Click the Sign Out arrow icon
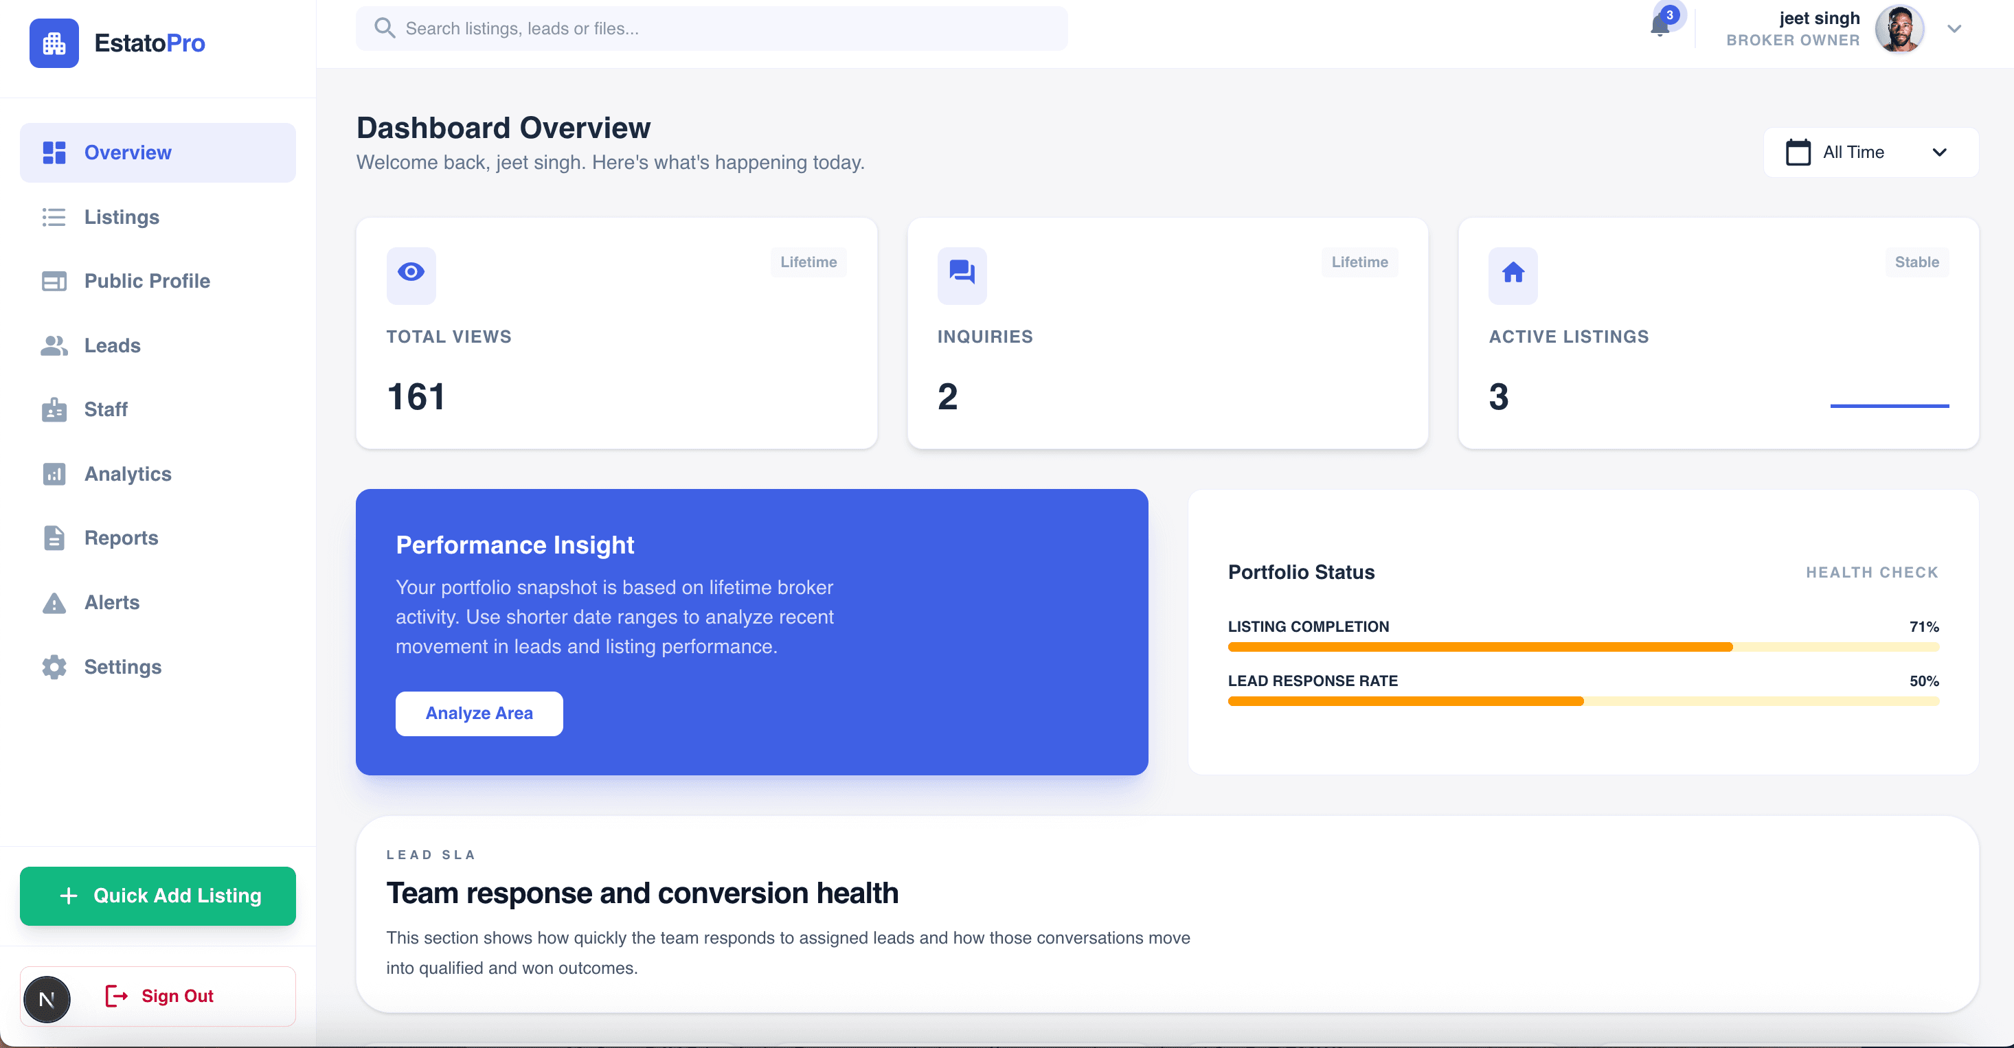Screen dimensions: 2014x1048 click(x=117, y=996)
